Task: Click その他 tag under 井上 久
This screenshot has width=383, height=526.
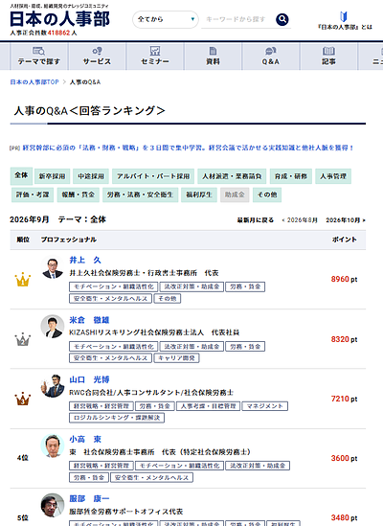Action: coord(168,299)
